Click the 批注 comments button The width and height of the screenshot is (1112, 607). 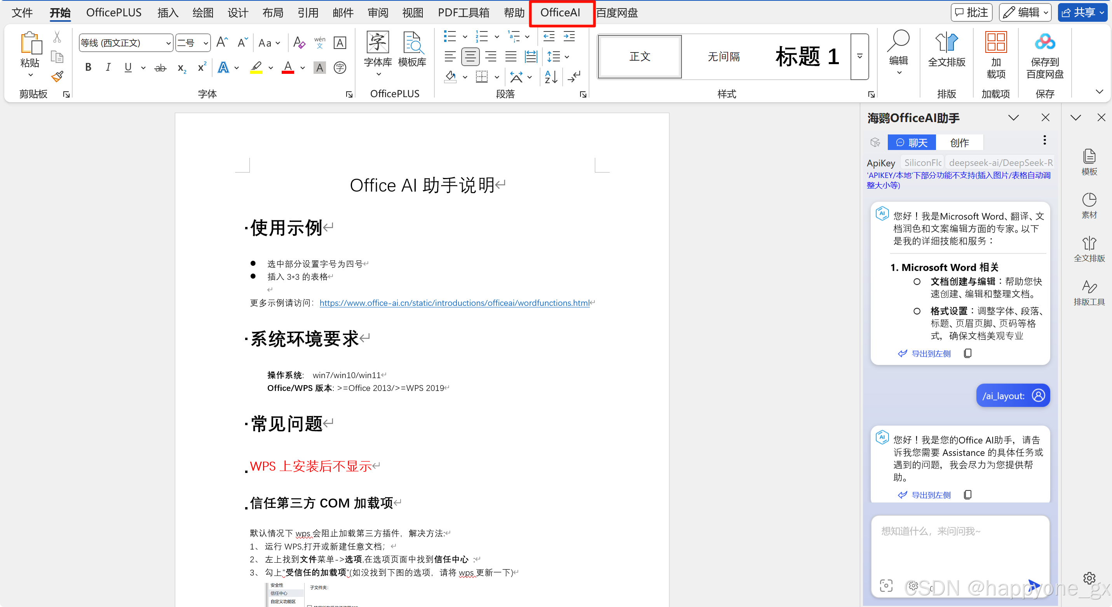point(971,12)
